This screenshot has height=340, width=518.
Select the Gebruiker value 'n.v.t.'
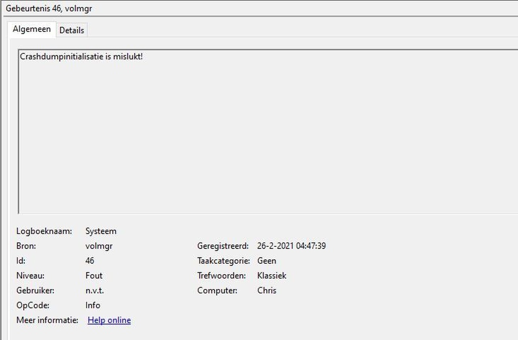click(95, 290)
